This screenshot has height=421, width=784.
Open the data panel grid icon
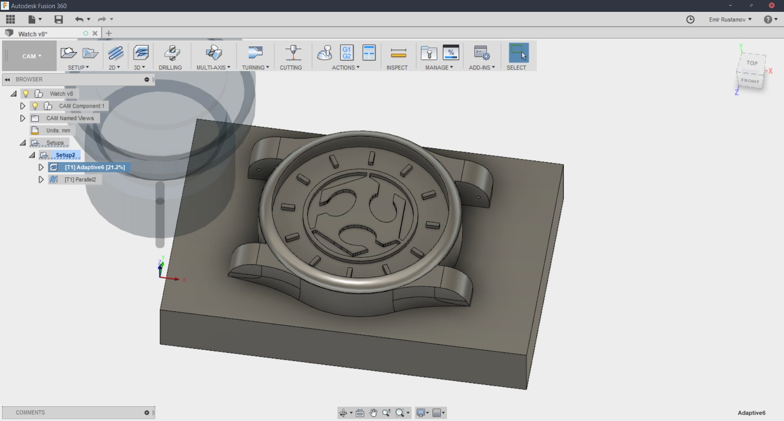click(x=11, y=19)
